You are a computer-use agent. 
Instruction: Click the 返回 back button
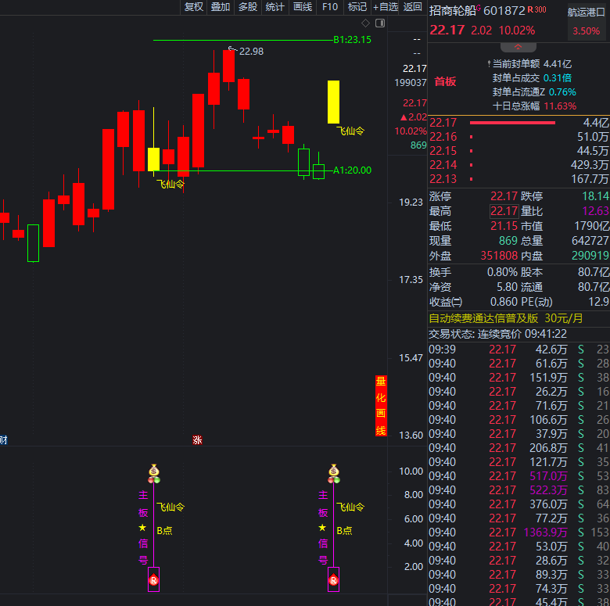click(413, 6)
